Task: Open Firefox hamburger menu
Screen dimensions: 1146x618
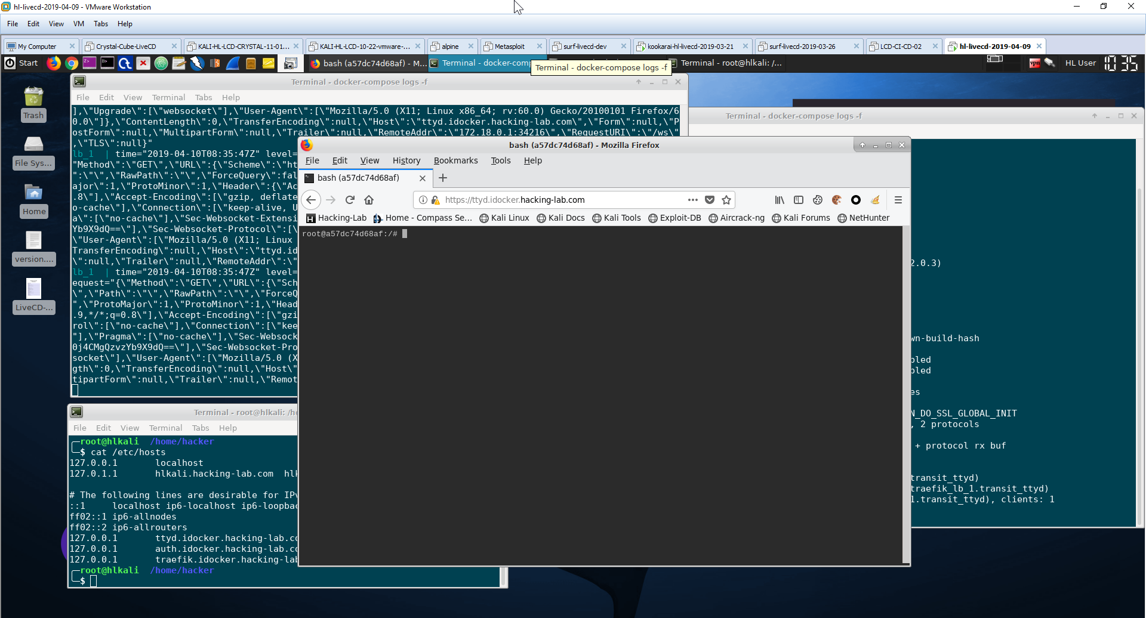Action: pos(898,200)
